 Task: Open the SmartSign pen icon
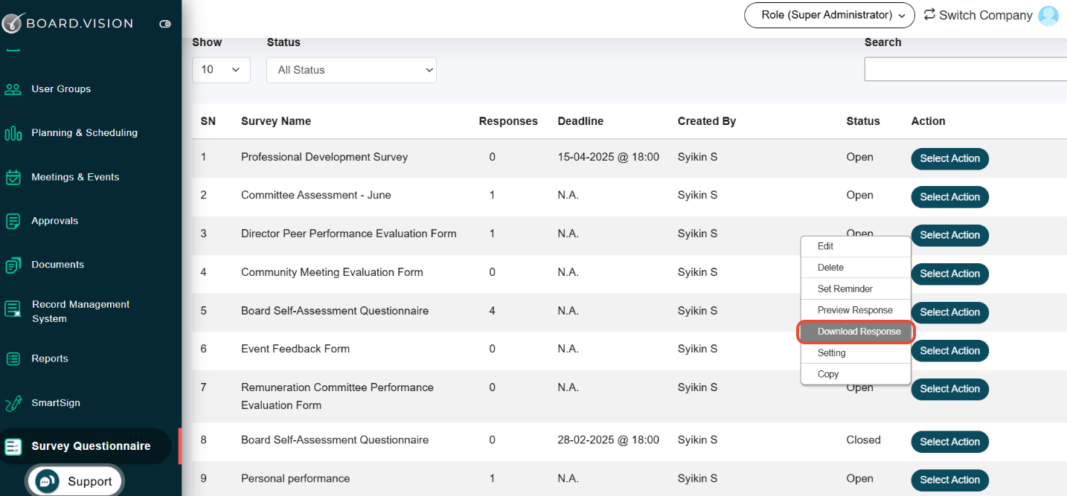13,403
